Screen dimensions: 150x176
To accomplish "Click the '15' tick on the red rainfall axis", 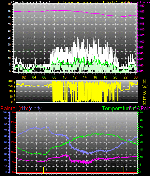I will pyautogui.click(x=12, y=142).
